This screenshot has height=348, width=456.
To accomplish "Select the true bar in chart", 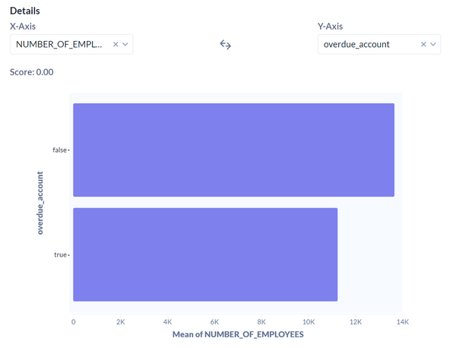I will pyautogui.click(x=205, y=255).
